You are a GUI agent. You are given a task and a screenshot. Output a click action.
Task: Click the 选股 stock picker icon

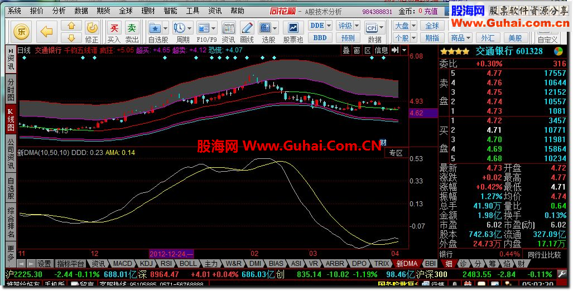click(x=266, y=28)
